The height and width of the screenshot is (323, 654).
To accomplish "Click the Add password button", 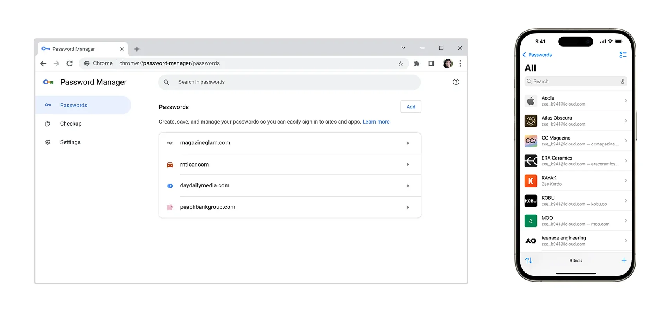I will [x=411, y=107].
